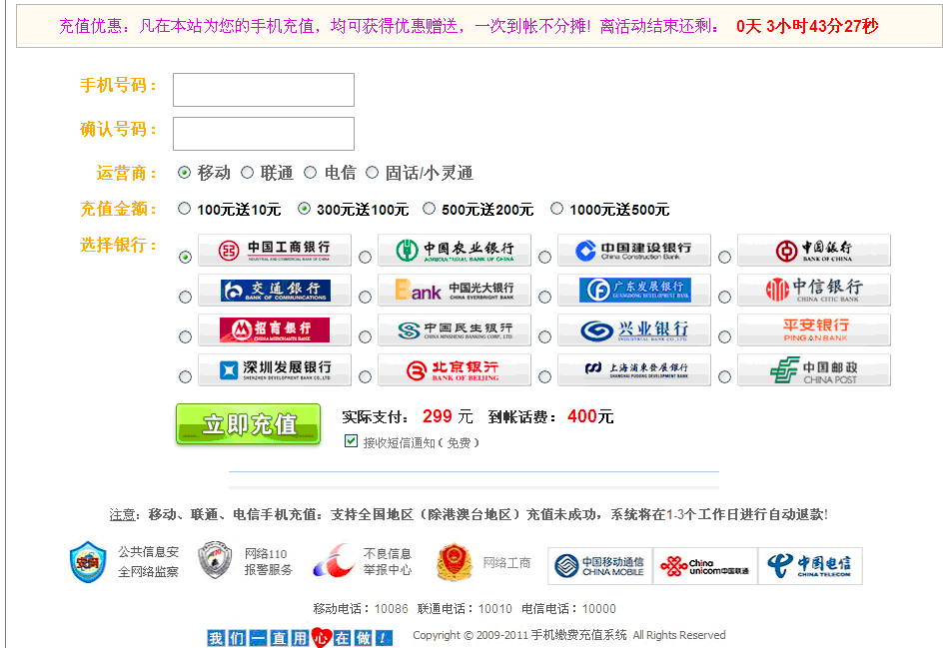Image resolution: width=949 pixels, height=648 pixels.
Task: Click the 联通电话 number 10010
Action: (495, 609)
